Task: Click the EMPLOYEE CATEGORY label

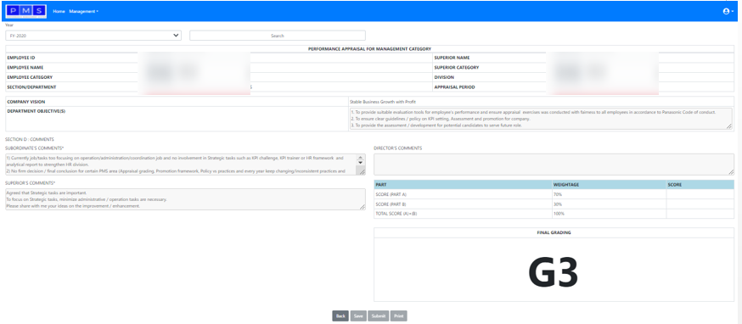Action: [30, 77]
